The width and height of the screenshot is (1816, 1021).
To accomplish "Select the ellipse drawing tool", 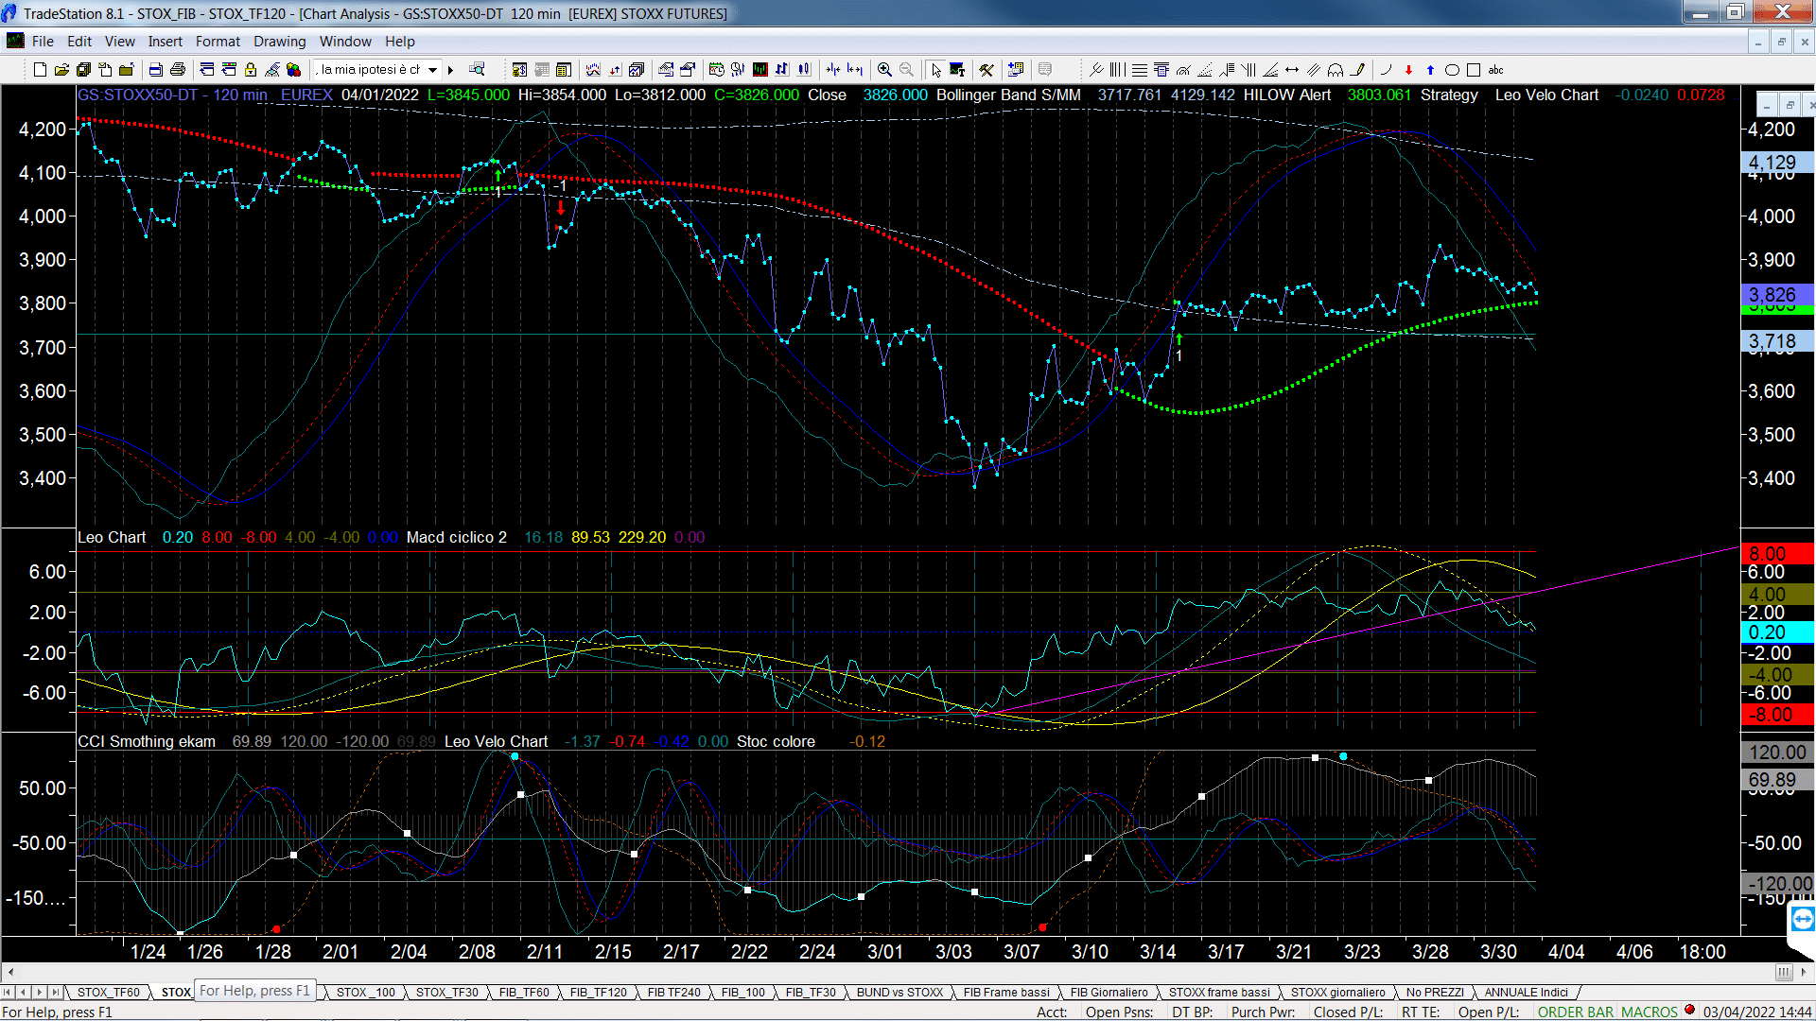I will click(x=1452, y=69).
